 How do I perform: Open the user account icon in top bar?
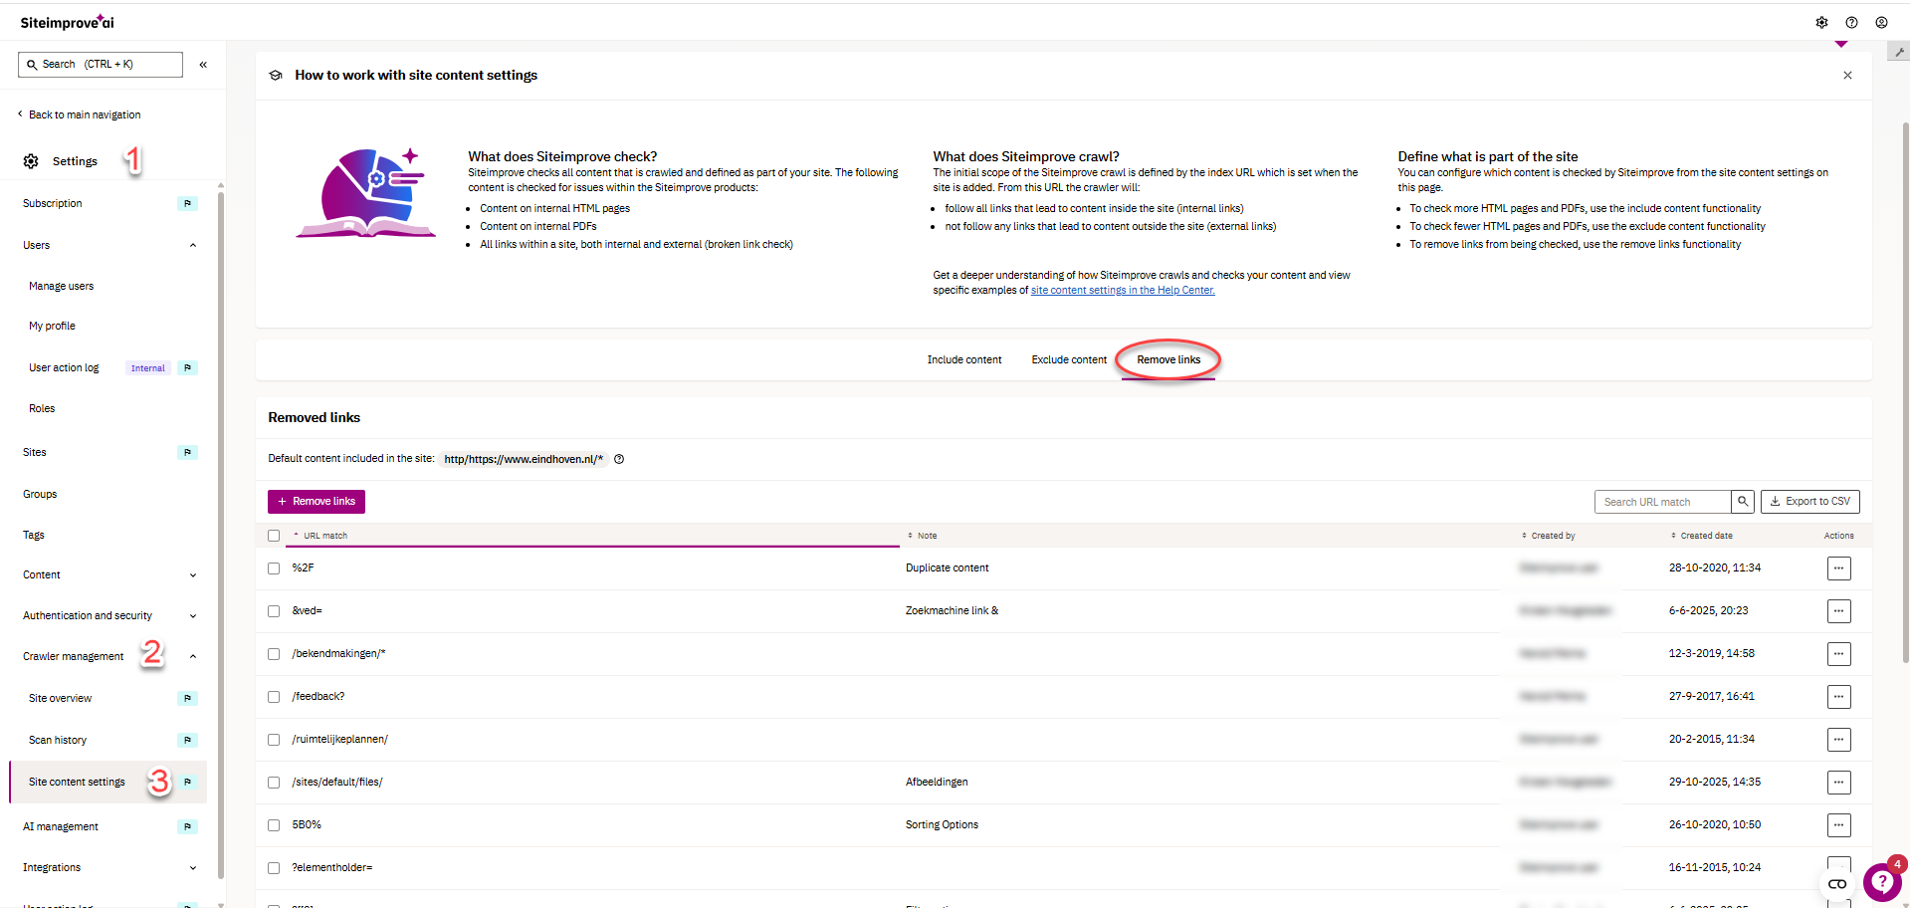1881,23
